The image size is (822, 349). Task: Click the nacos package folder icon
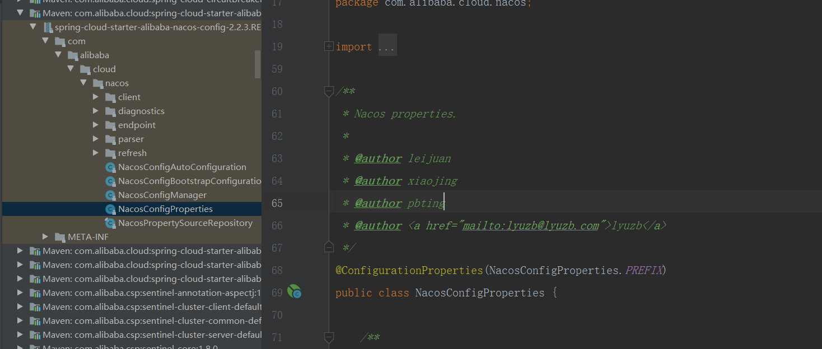[98, 83]
